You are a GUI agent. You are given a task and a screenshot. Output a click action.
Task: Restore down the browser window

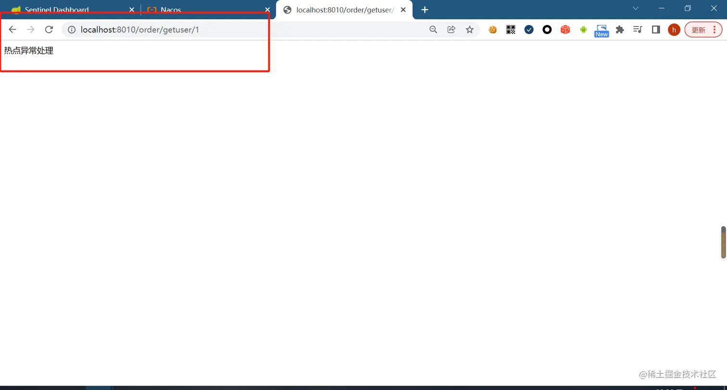pos(688,8)
